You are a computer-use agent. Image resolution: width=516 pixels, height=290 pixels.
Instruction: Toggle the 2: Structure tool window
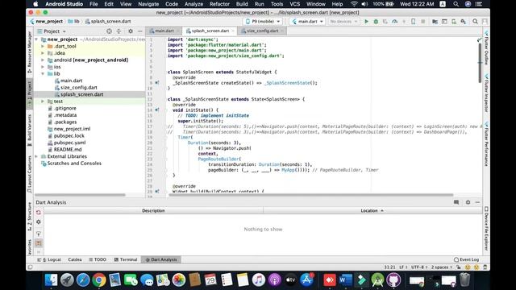(30, 216)
